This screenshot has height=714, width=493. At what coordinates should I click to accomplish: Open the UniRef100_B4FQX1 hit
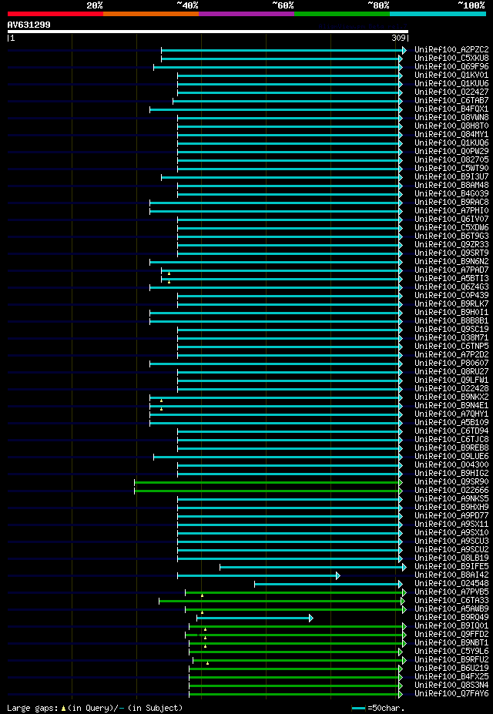pyautogui.click(x=451, y=109)
